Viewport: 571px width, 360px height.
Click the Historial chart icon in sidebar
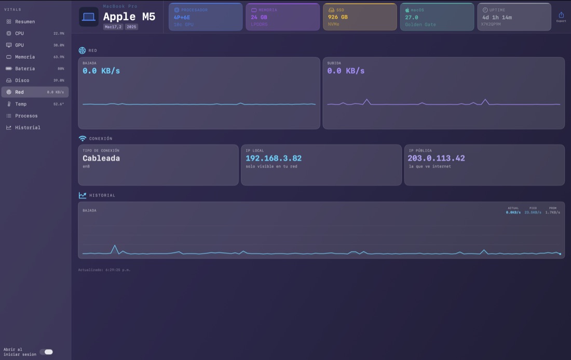[9, 127]
